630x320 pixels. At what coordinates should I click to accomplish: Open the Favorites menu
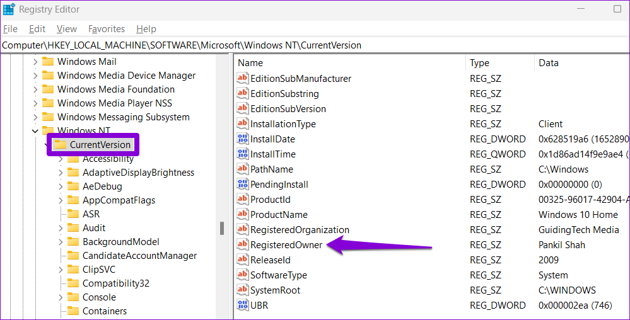(107, 29)
